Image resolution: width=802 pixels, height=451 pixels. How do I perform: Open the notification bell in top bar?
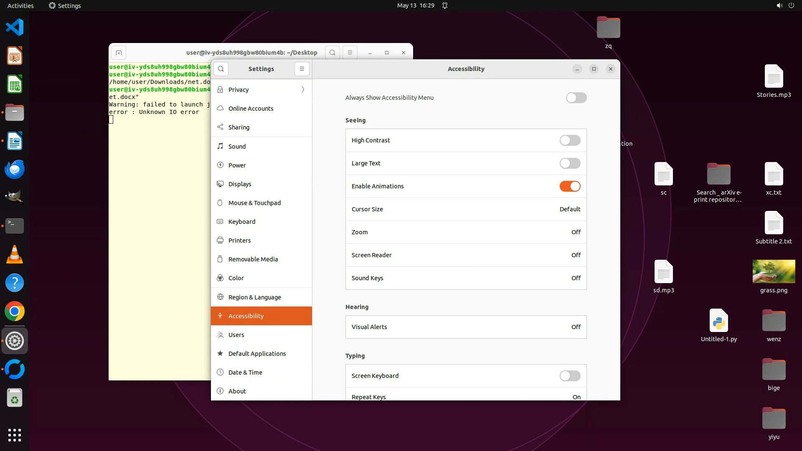[x=445, y=5]
